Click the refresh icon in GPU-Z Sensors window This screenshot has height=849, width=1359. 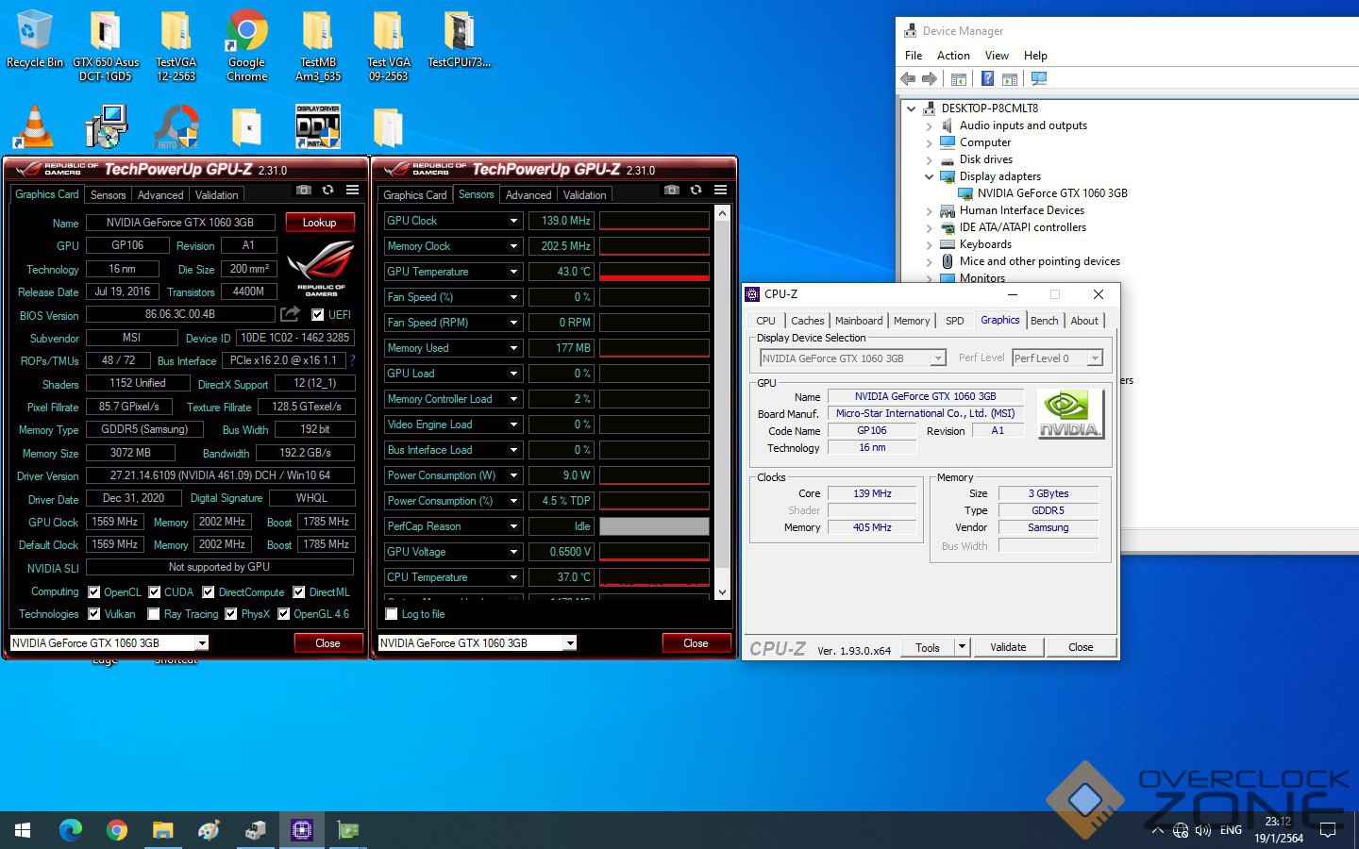[x=696, y=191]
